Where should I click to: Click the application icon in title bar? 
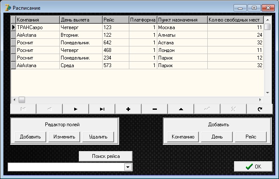tap(8, 8)
